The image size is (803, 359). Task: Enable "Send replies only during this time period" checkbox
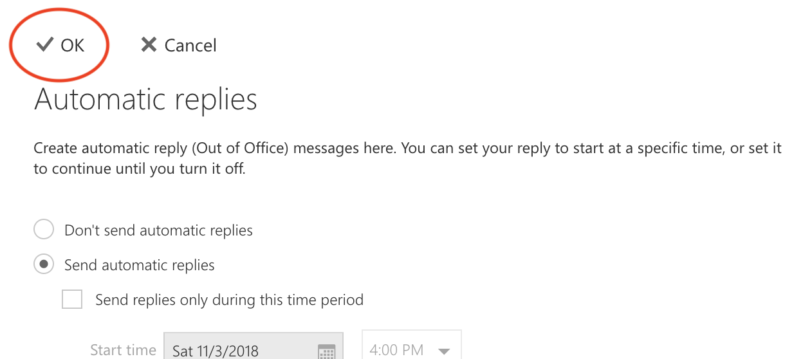point(72,299)
